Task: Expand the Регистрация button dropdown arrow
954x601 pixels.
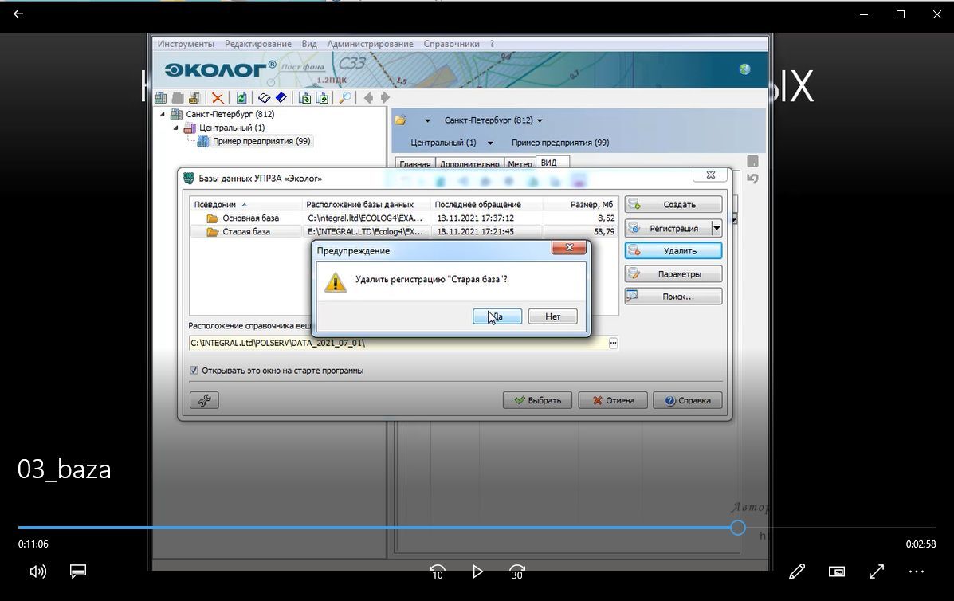Action: [716, 229]
